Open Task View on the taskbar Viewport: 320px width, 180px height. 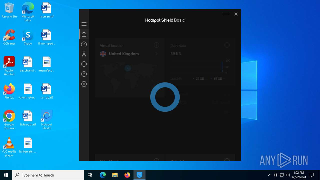click(x=90, y=175)
